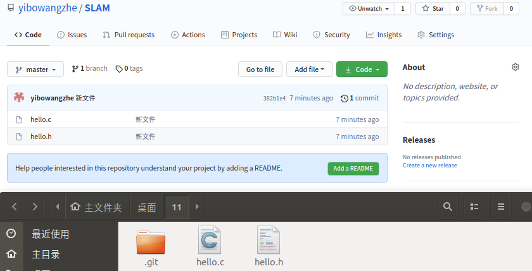Click Create a new release link
Screen dimensions: 532x271
pyautogui.click(x=430, y=166)
